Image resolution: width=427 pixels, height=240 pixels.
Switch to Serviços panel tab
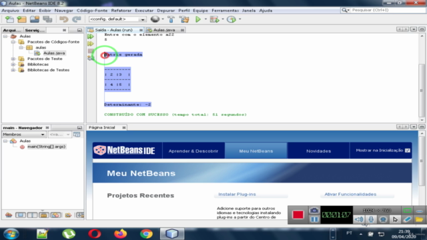click(x=35, y=30)
